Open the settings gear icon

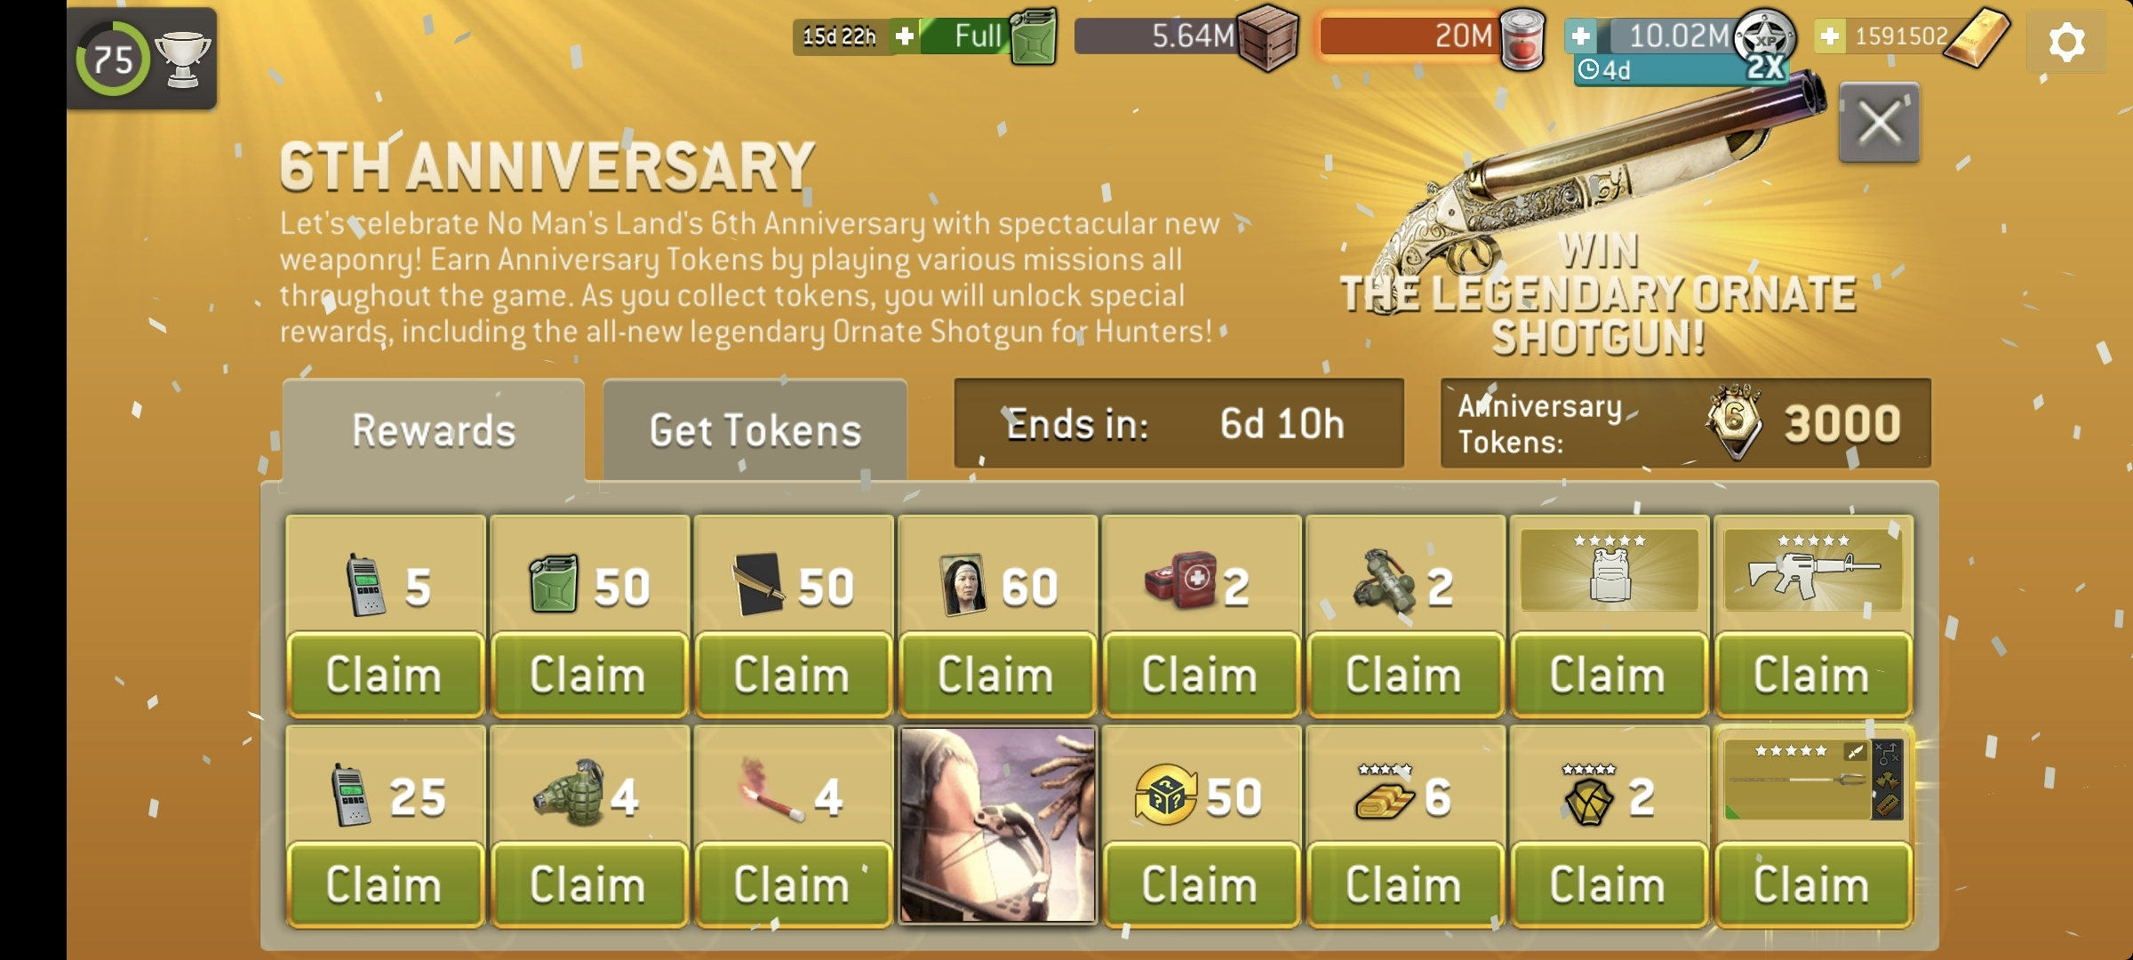tap(2066, 42)
